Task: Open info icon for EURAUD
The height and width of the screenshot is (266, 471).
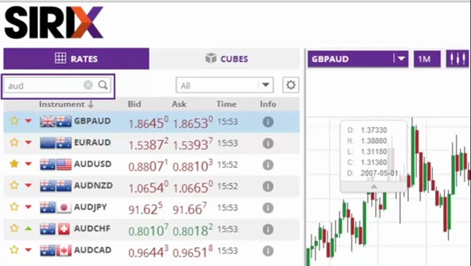Action: point(268,143)
